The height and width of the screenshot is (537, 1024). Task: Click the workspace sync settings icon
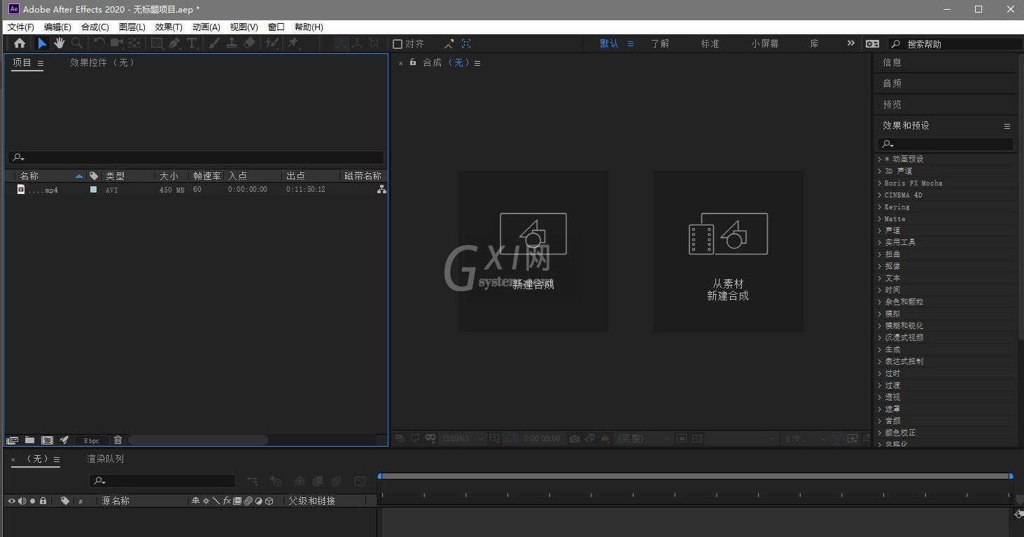(872, 43)
